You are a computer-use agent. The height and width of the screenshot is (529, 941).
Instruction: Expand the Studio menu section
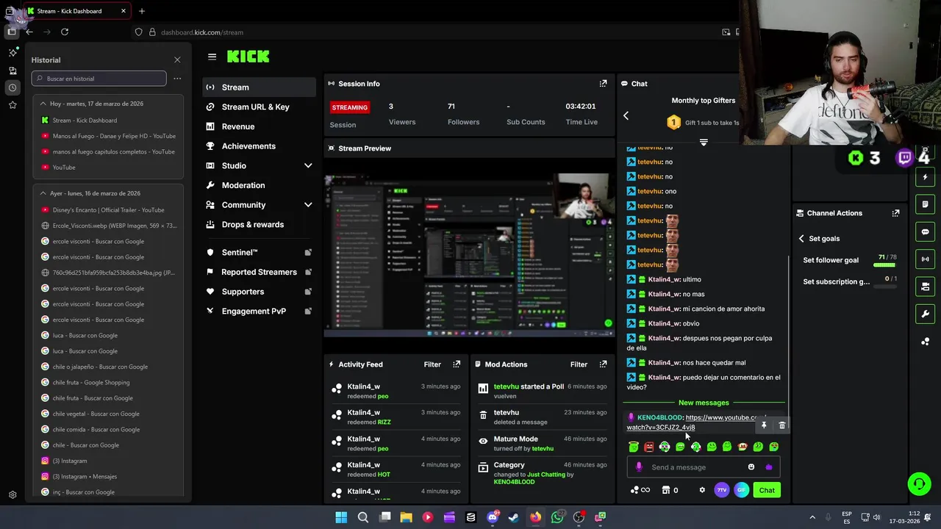[x=308, y=166]
